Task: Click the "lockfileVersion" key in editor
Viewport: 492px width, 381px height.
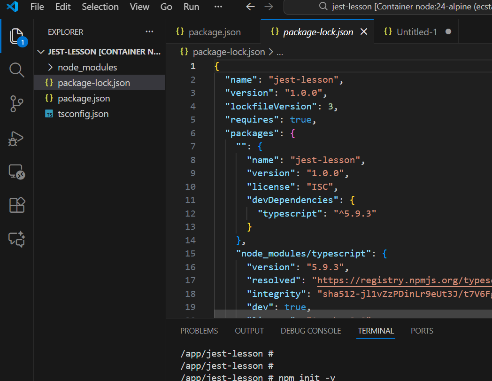Action: (x=271, y=106)
